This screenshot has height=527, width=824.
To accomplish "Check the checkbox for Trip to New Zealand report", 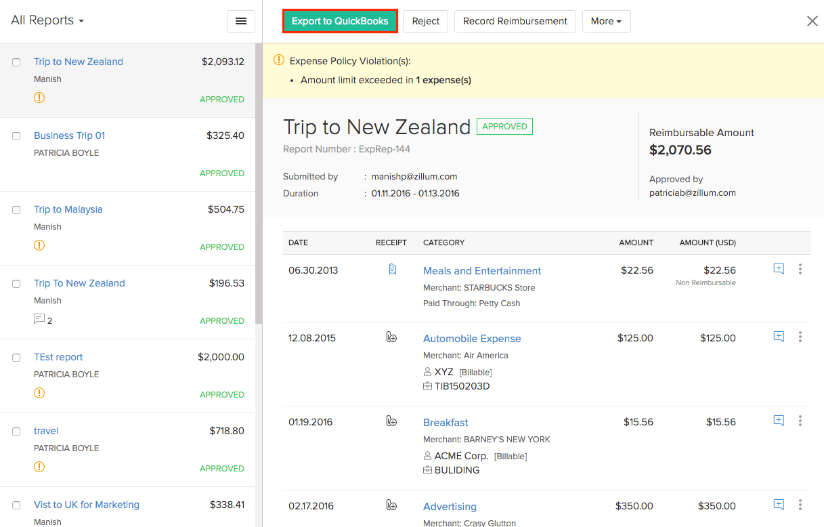I will point(16,62).
